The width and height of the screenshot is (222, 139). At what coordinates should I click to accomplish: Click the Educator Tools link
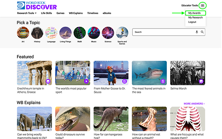point(189,6)
